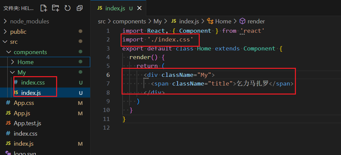
Task: Refresh the explorer file tree
Action: (68, 8)
